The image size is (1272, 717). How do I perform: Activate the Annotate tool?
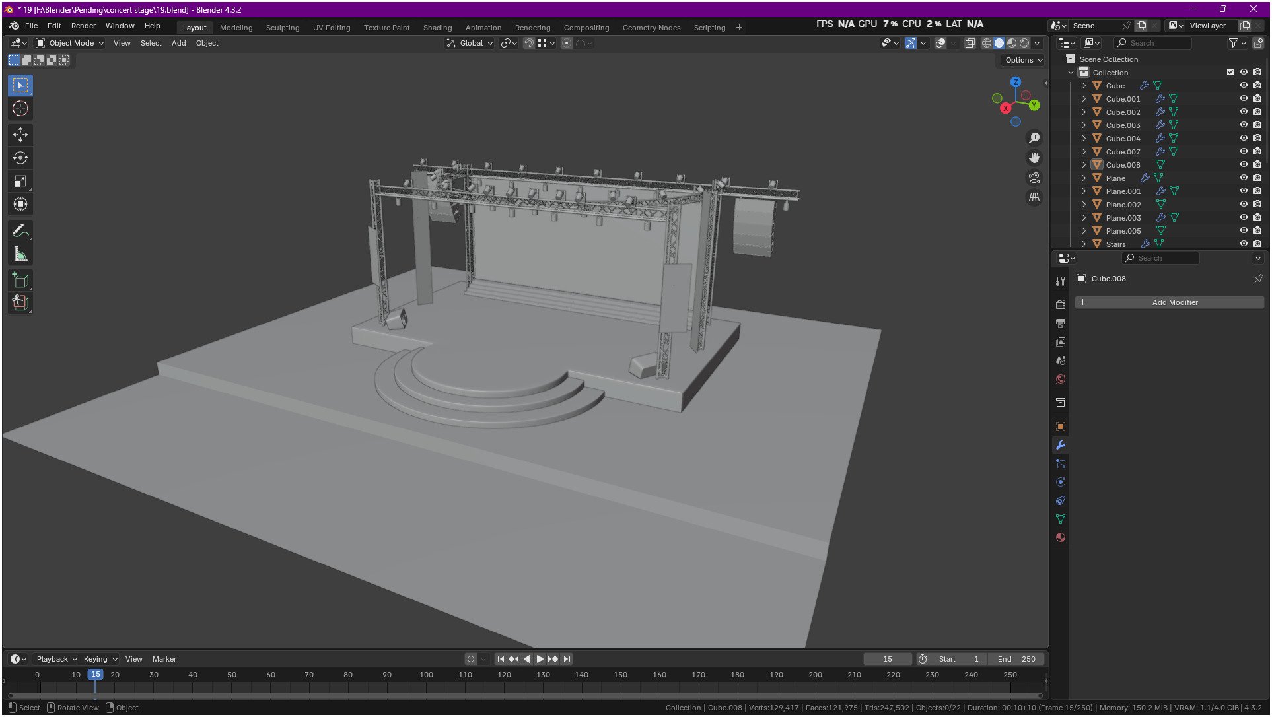[x=20, y=231]
